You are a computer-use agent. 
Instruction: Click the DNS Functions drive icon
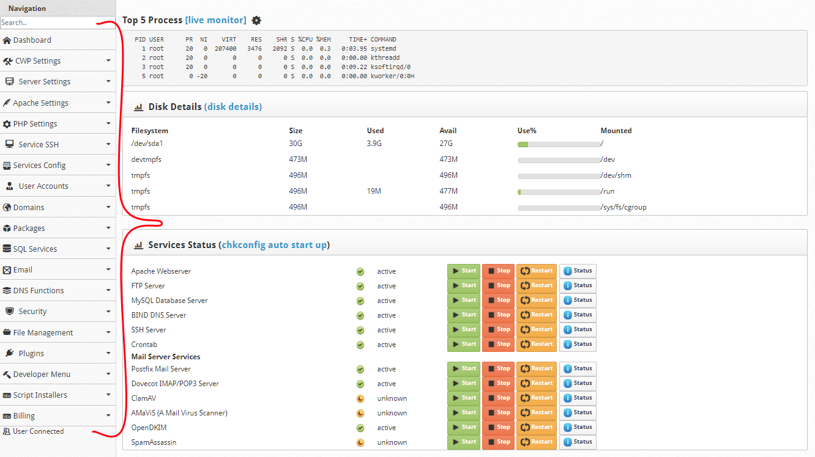point(7,290)
